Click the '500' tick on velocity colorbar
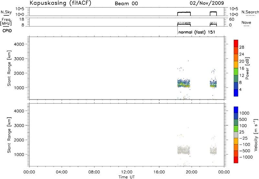 coord(243,119)
